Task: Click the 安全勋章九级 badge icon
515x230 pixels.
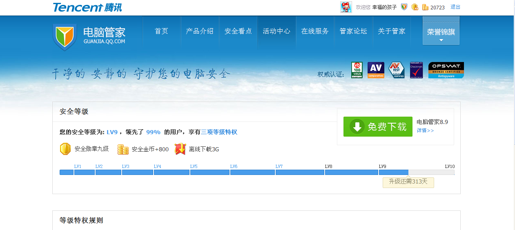Action: [x=65, y=149]
